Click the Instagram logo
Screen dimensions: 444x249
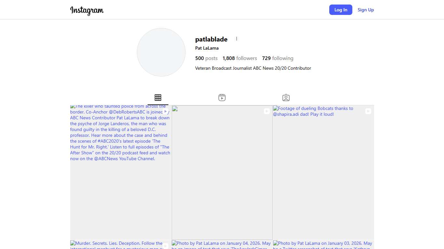point(87,10)
